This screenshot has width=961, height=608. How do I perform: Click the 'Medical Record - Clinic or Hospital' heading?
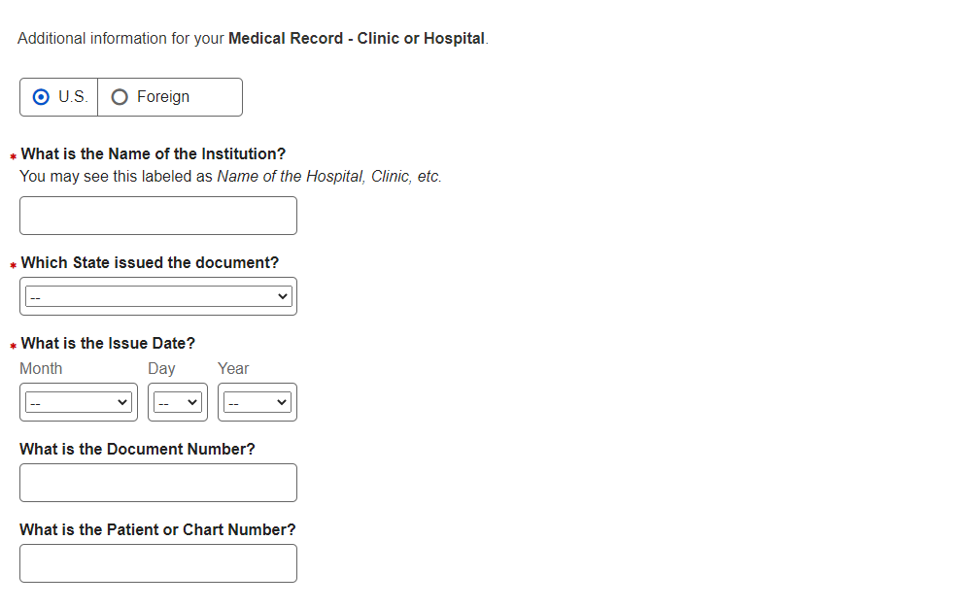(356, 39)
